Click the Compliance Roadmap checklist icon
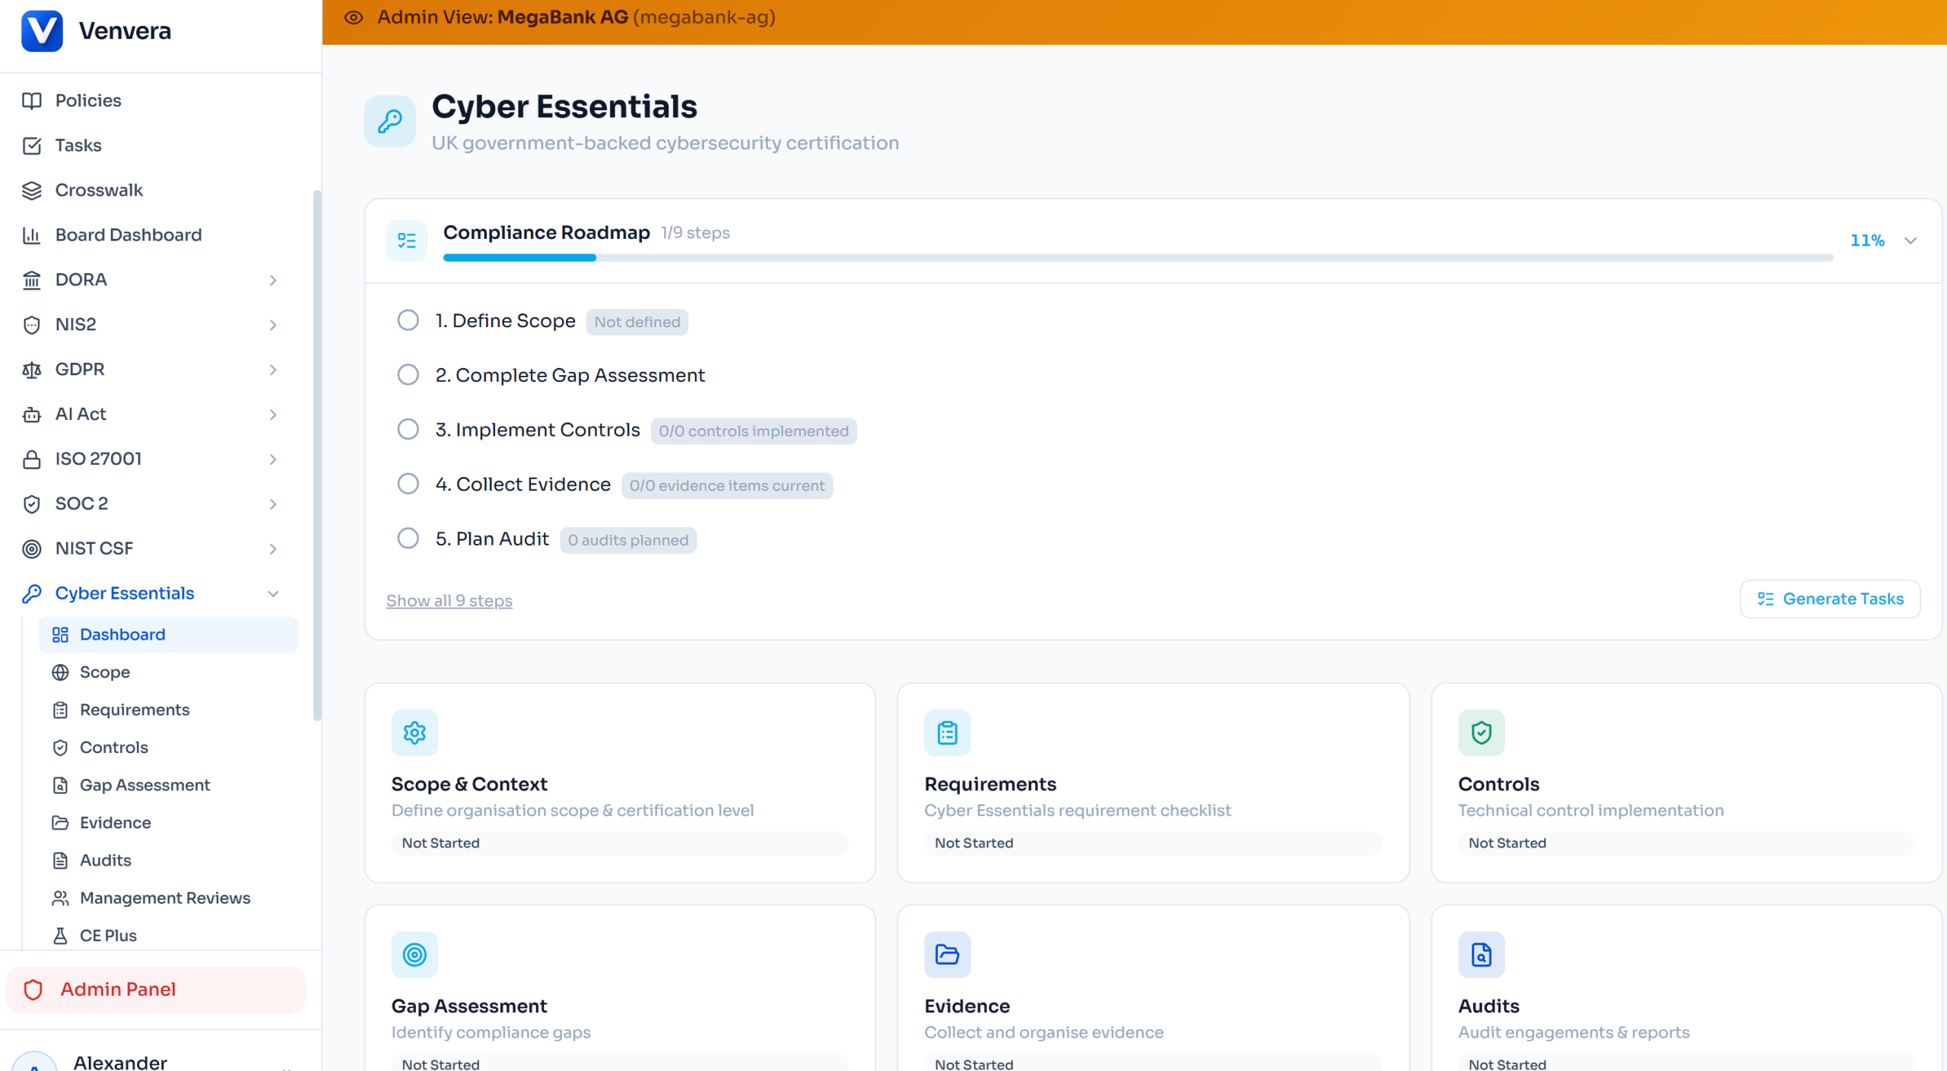This screenshot has width=1947, height=1071. pyautogui.click(x=407, y=240)
